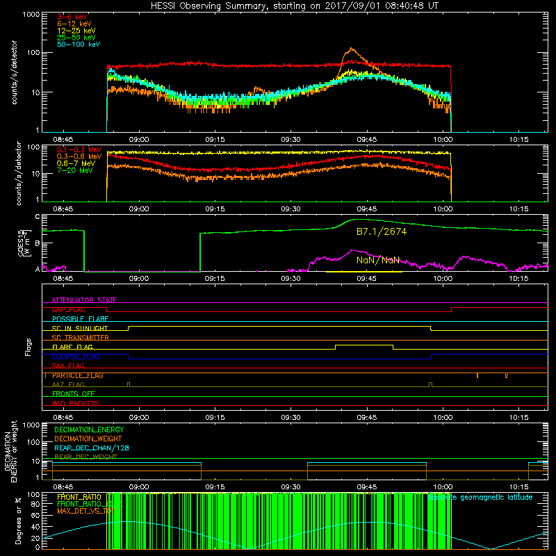This screenshot has width=556, height=556.
Task: Click the DECIMATION_WEIGHT legend label
Action: click(x=88, y=439)
